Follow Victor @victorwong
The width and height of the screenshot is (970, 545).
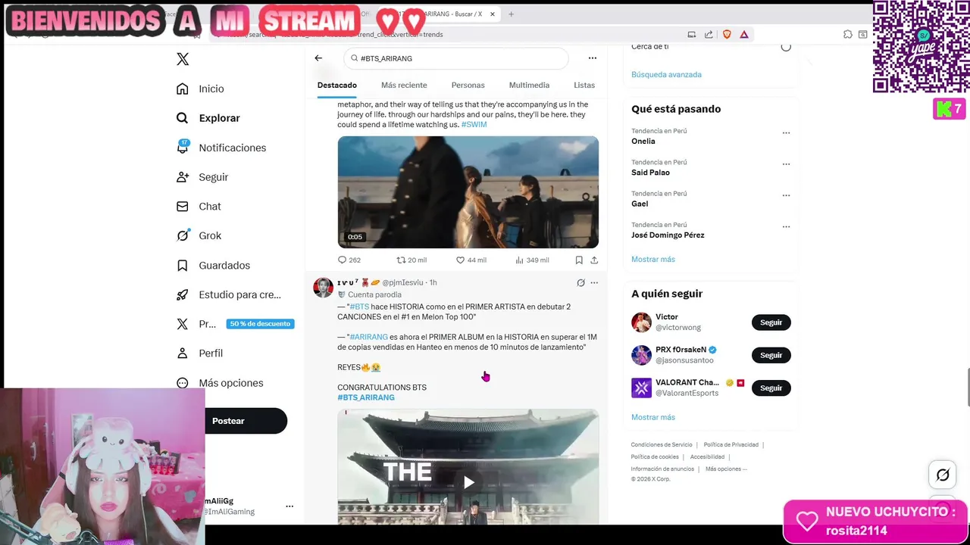click(x=771, y=322)
